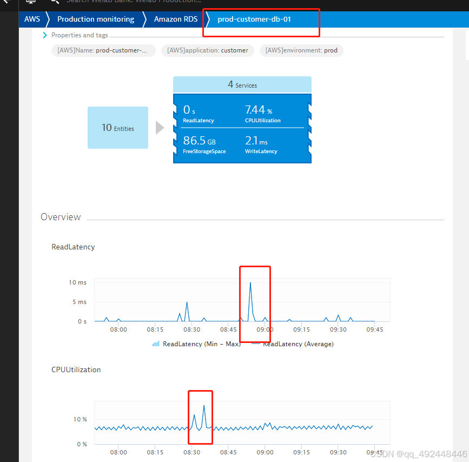Click the ReadLatency spike near 08:30

[187, 303]
